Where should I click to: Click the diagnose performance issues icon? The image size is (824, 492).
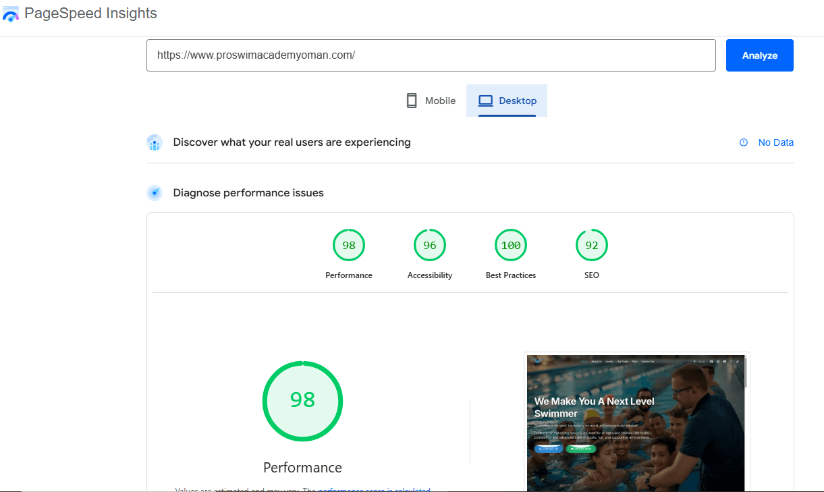pos(155,193)
